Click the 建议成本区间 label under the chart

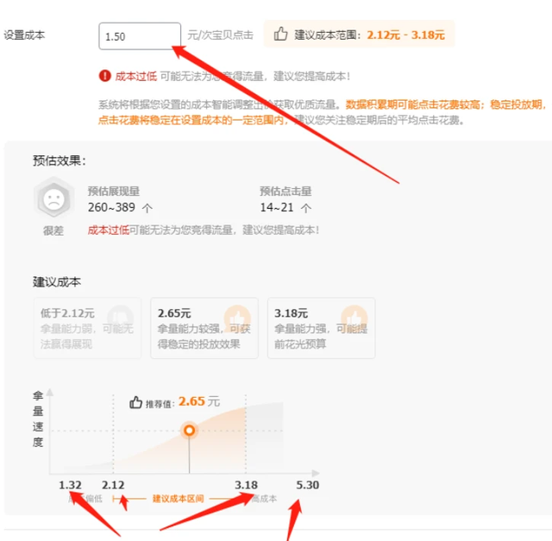coord(179,499)
